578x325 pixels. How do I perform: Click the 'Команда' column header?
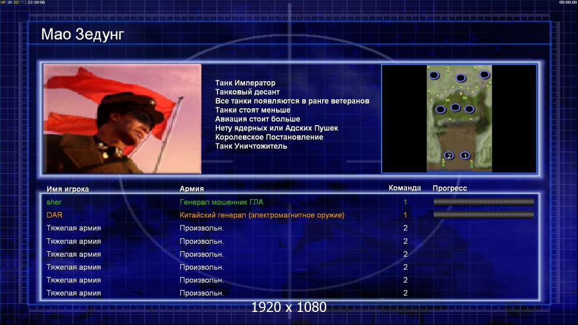(404, 188)
